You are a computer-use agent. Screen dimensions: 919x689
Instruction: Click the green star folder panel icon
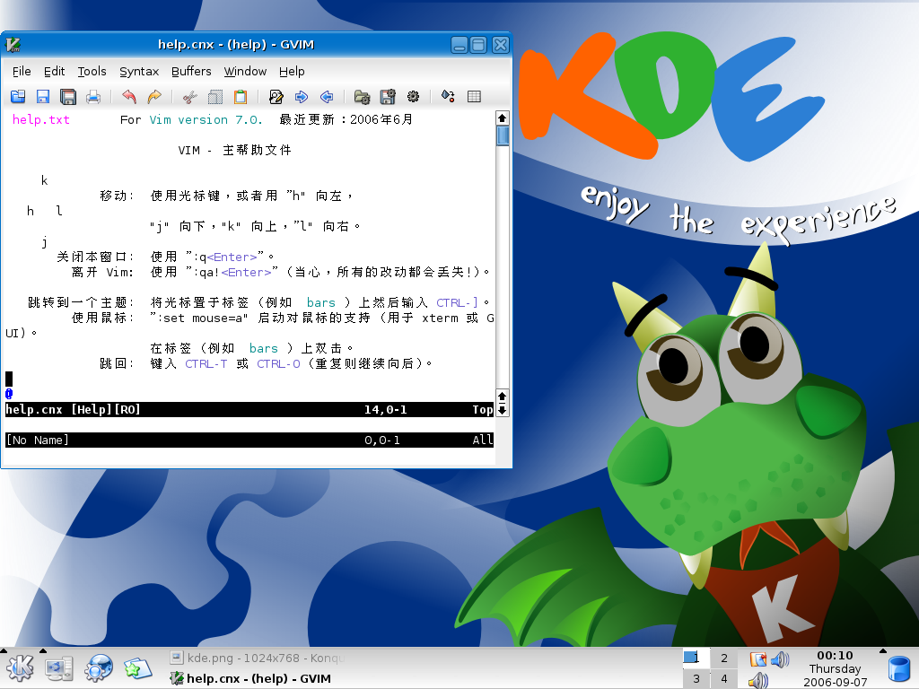coord(137,668)
